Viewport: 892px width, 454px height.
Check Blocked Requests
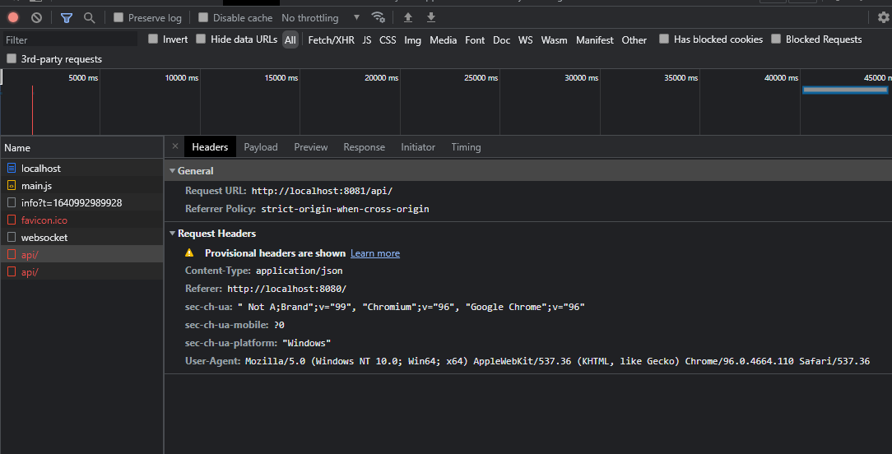pyautogui.click(x=776, y=39)
